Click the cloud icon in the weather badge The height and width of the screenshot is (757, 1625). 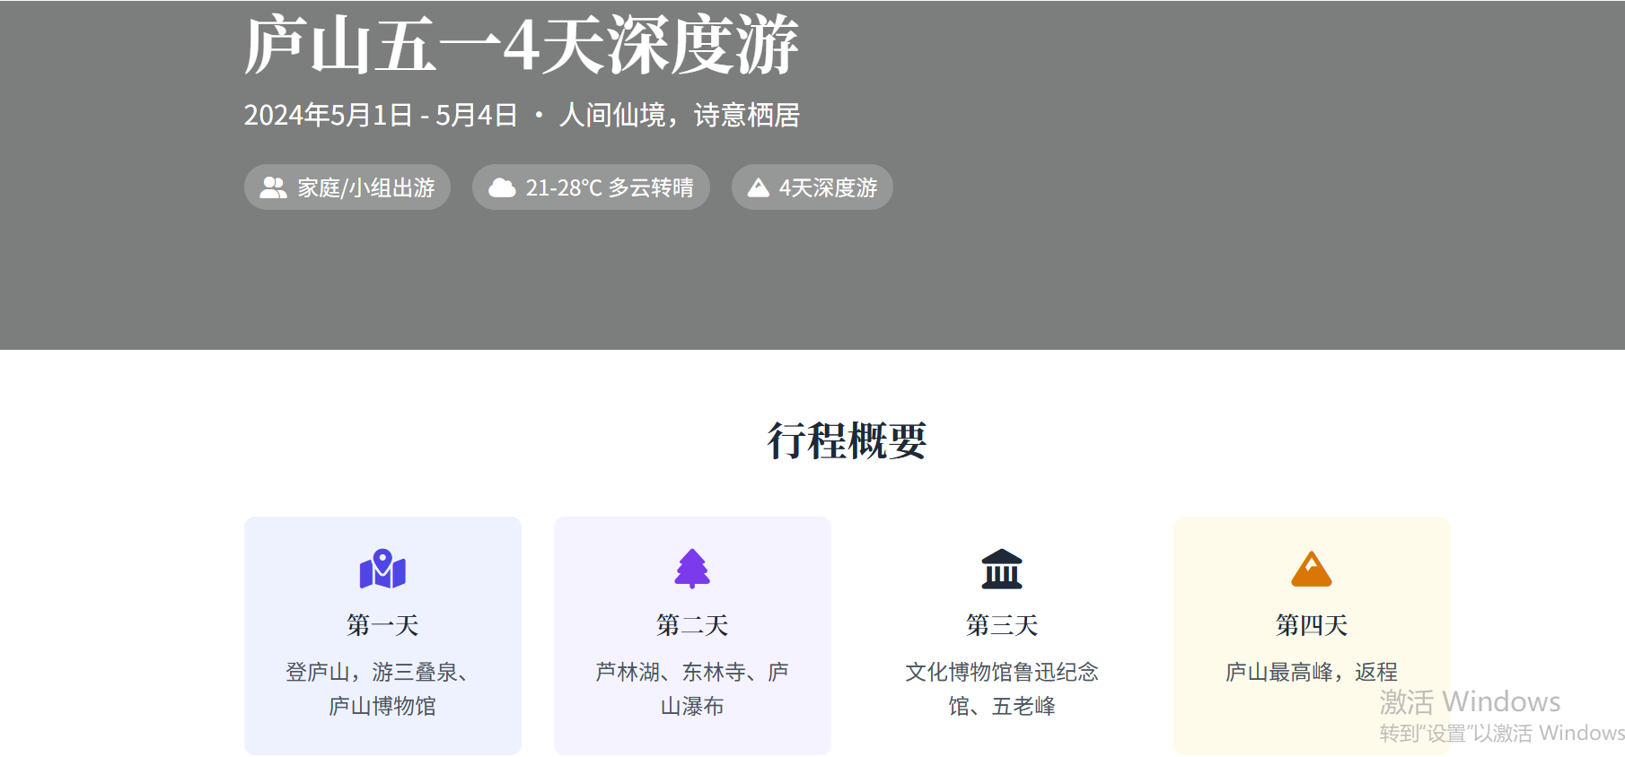tap(502, 187)
